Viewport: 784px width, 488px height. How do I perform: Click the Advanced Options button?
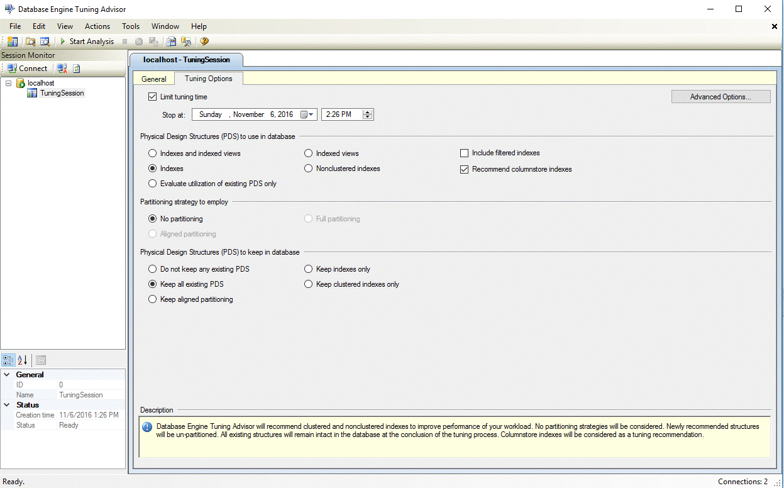pyautogui.click(x=721, y=97)
